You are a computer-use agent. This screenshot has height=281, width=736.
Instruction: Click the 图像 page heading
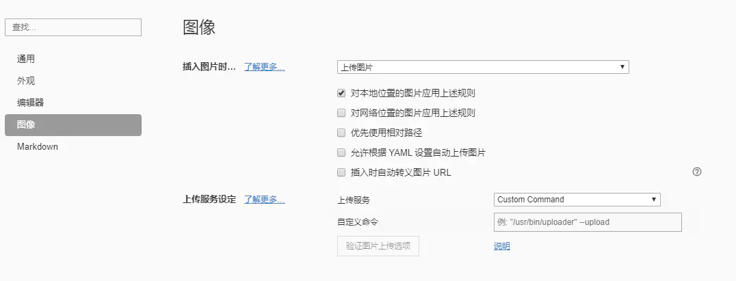tap(199, 28)
